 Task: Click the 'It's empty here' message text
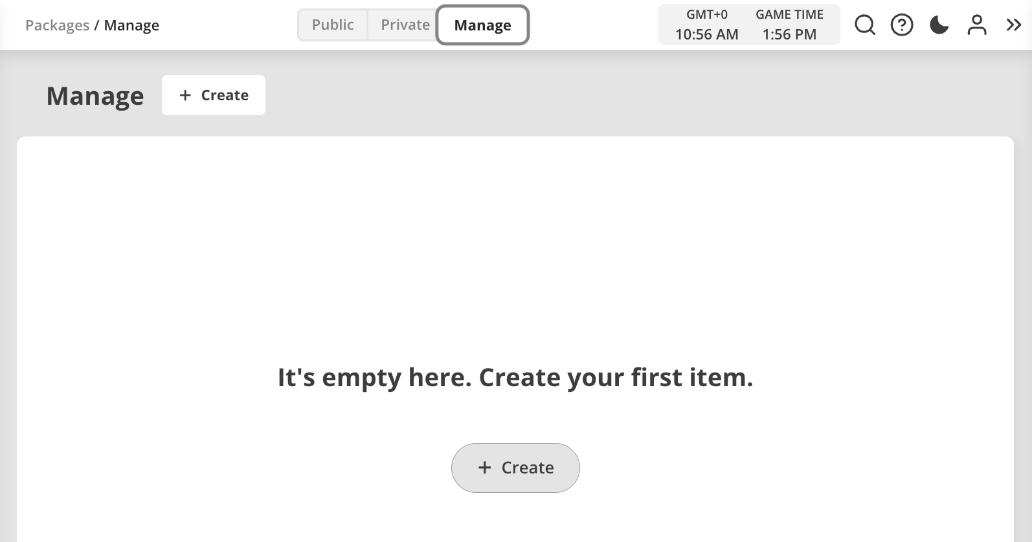pos(515,377)
